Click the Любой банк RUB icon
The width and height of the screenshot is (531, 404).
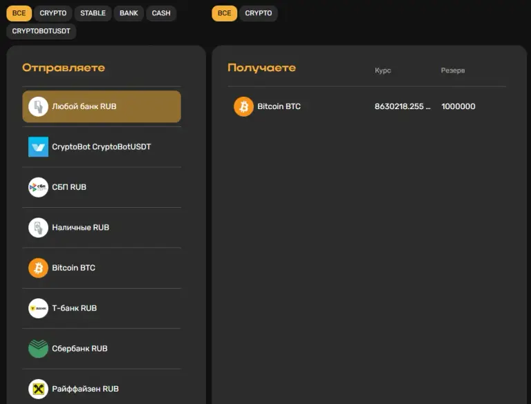(38, 106)
